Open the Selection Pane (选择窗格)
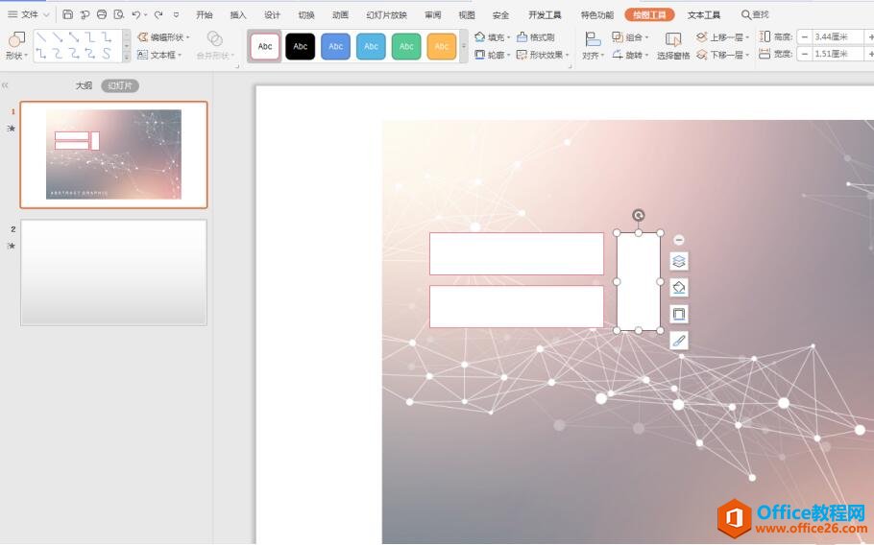This screenshot has height=545, width=874. pos(673,46)
